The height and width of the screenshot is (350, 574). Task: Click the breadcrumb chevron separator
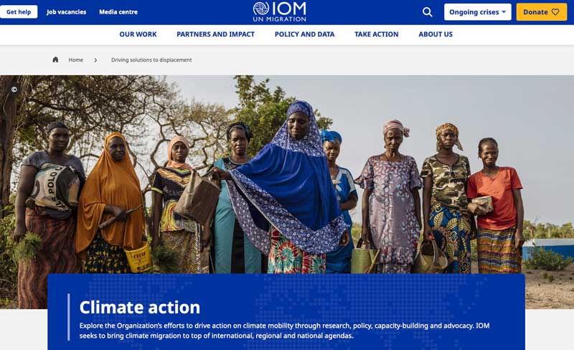tap(95, 60)
